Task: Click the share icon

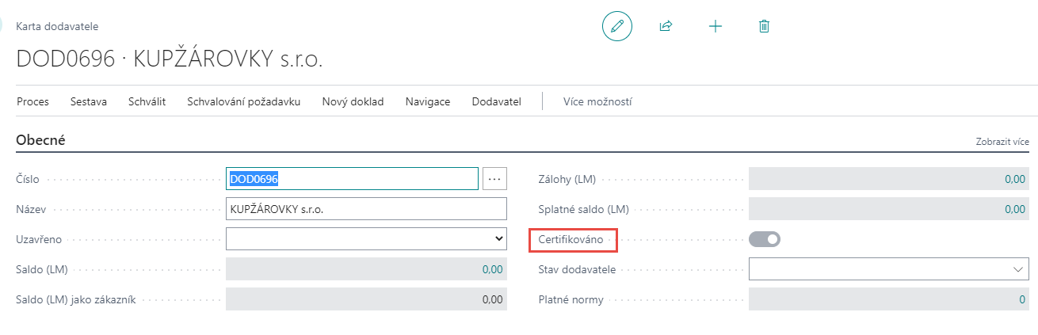Action: tap(666, 26)
